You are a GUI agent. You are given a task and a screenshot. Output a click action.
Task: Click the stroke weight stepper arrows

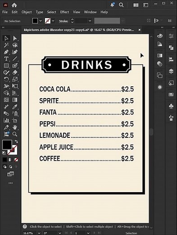coord(72,21)
